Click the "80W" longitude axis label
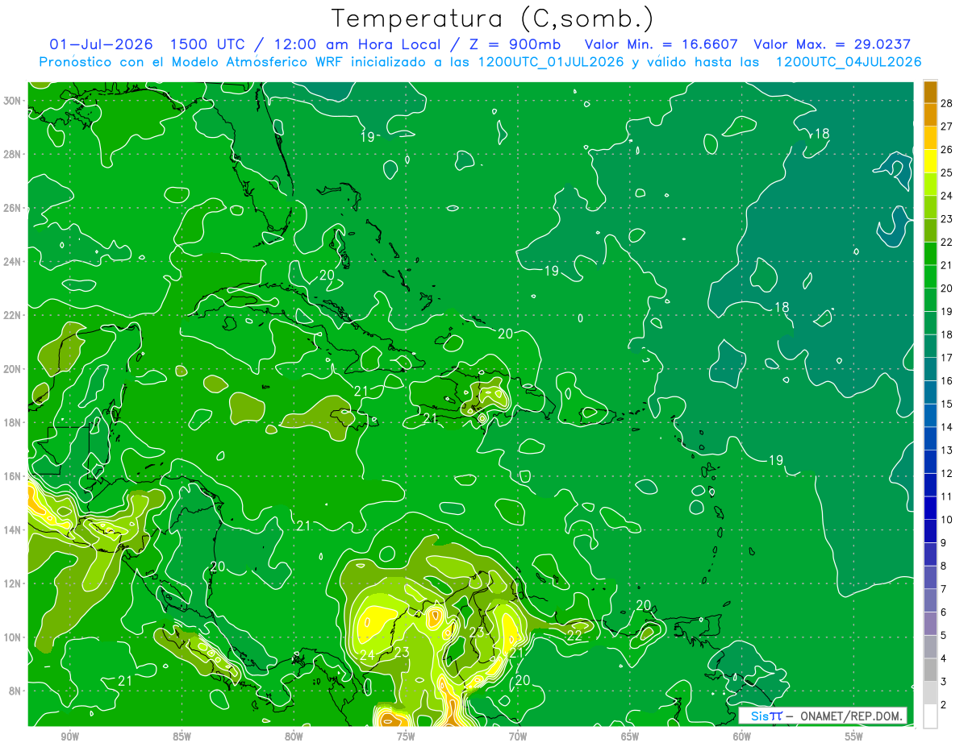 click(x=294, y=736)
